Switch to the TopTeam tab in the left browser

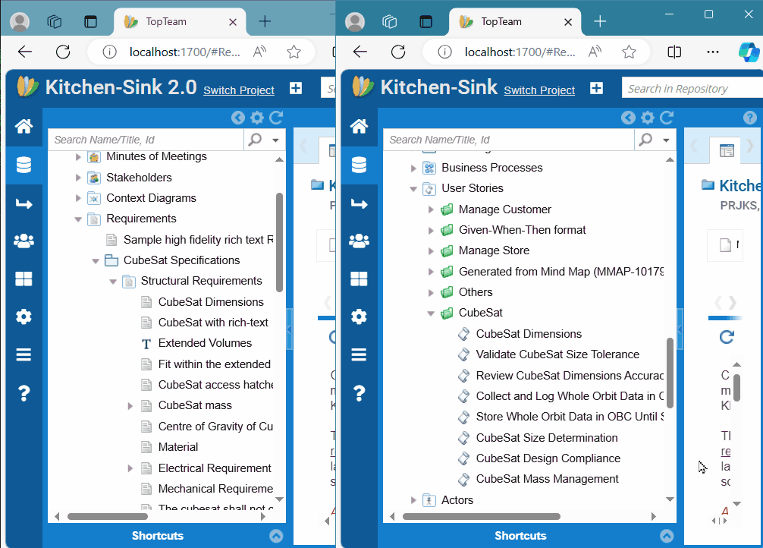coord(180,22)
